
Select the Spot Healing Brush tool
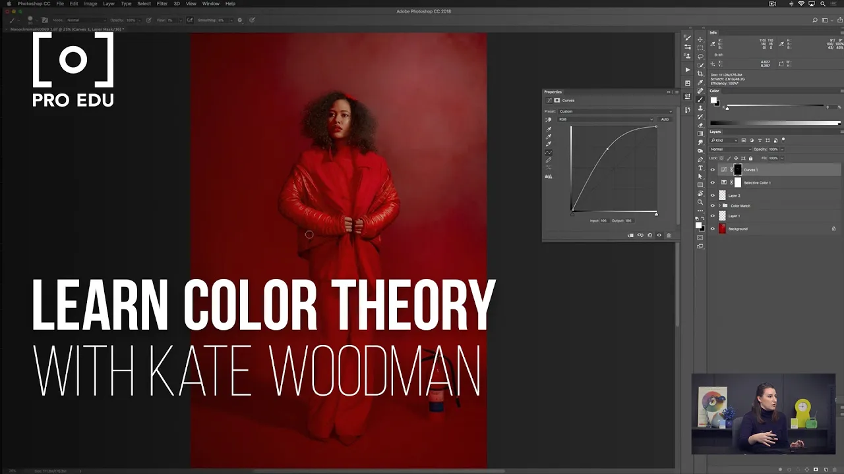(x=700, y=91)
